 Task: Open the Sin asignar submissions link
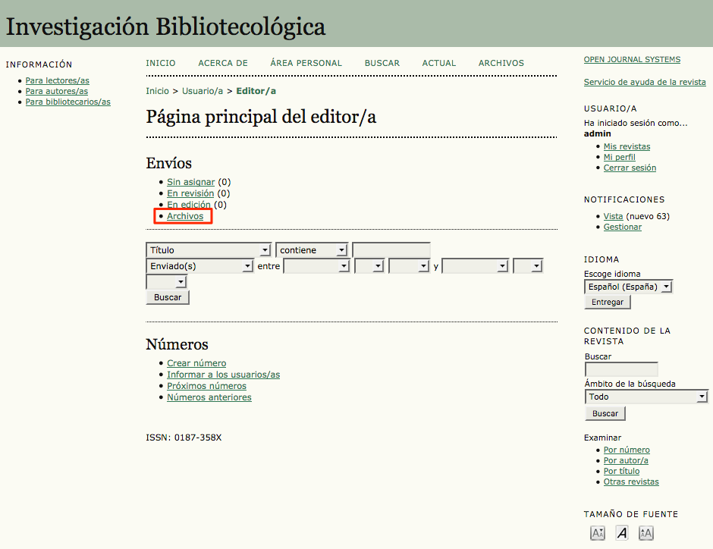[x=190, y=182]
